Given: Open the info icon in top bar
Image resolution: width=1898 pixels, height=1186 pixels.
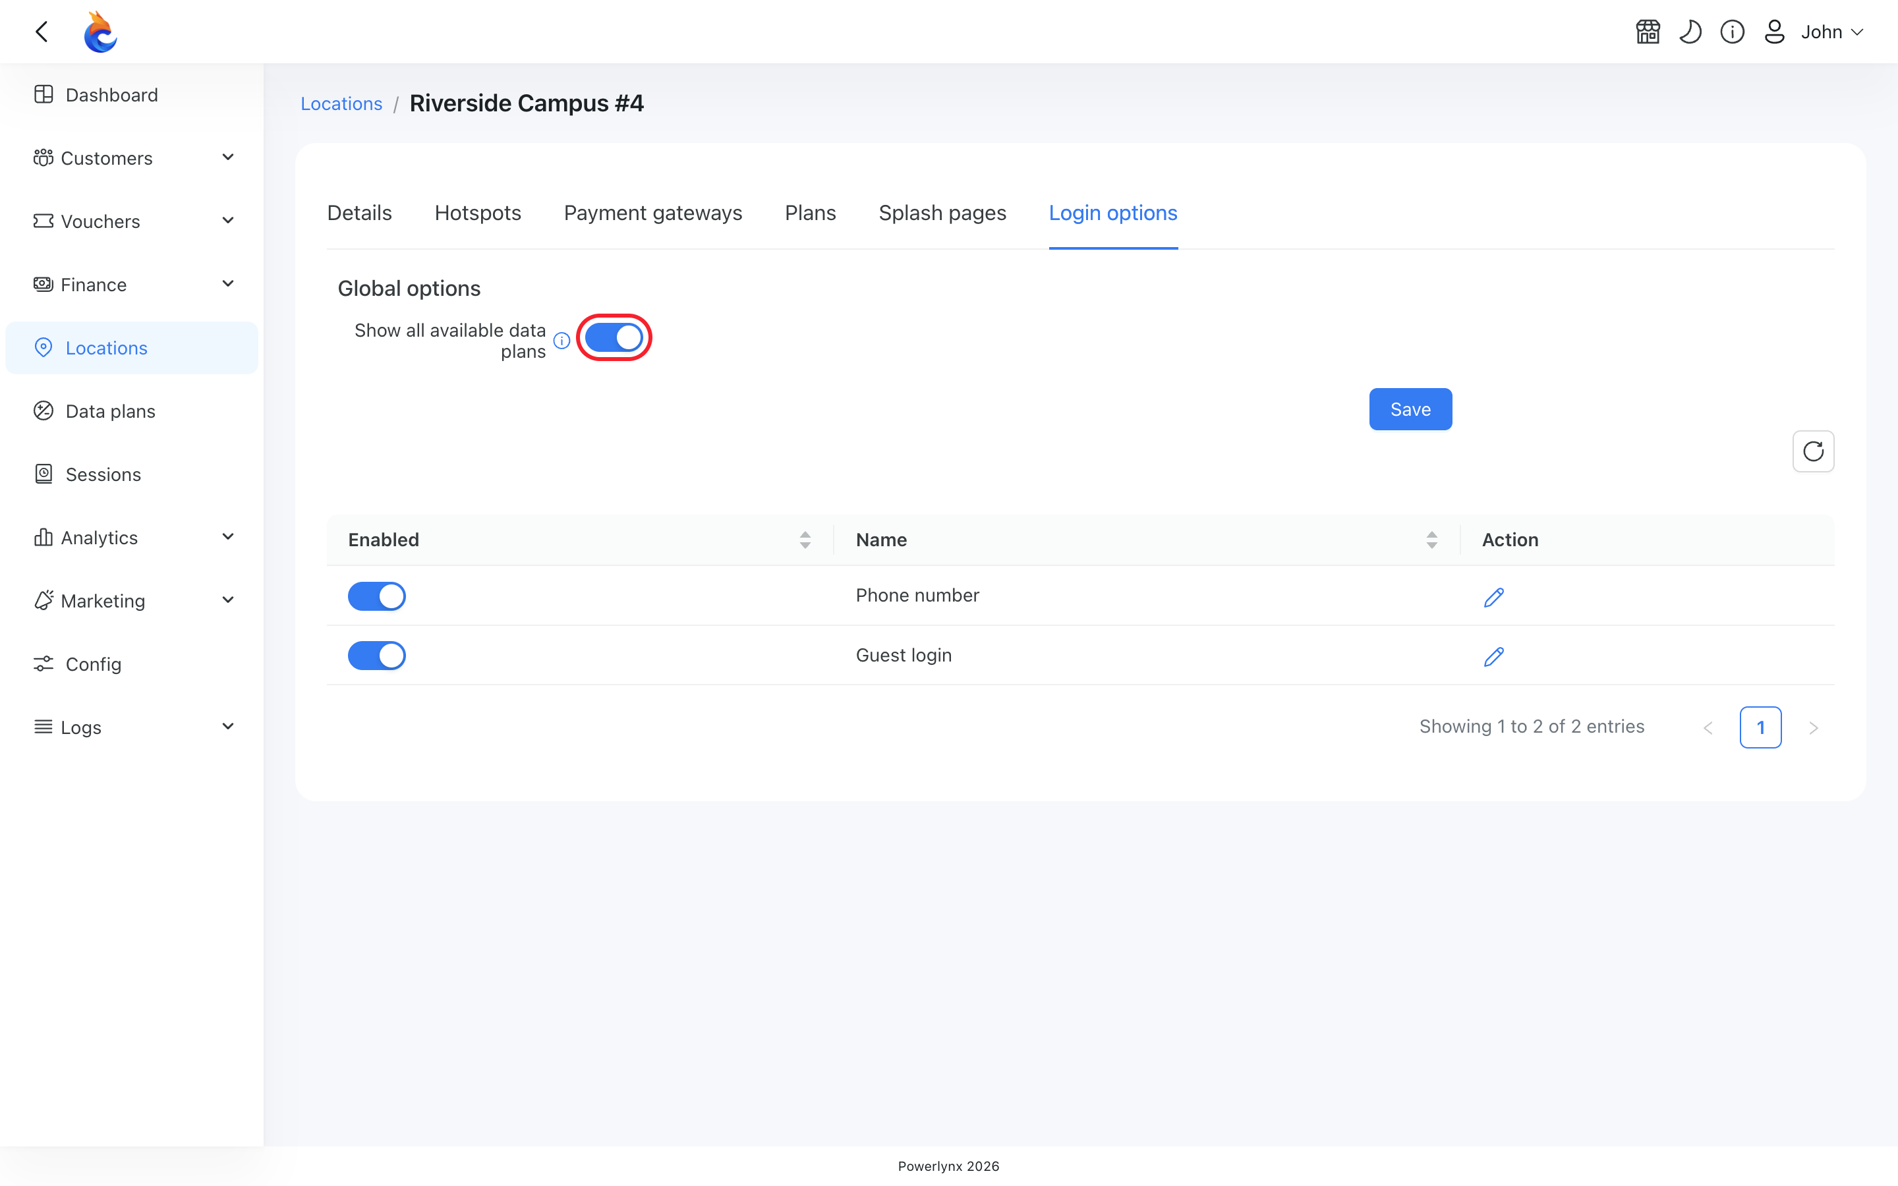Looking at the screenshot, I should 1733,32.
